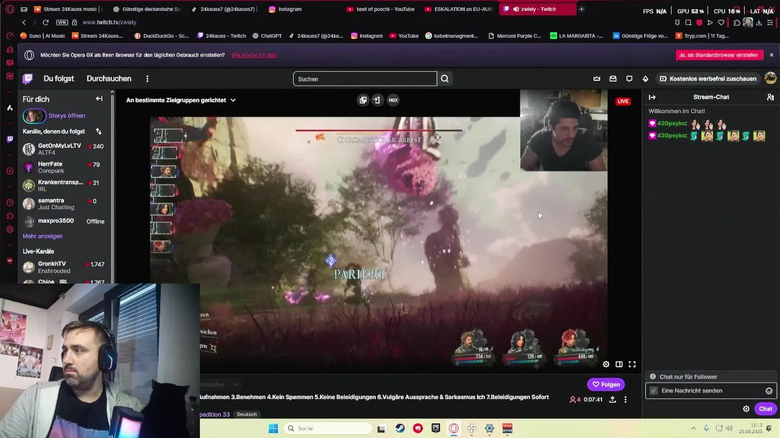Dismiss the Opera GX default browser banner

click(771, 55)
